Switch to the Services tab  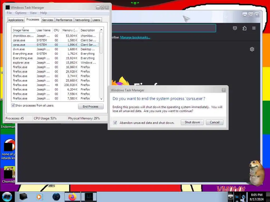(x=47, y=20)
